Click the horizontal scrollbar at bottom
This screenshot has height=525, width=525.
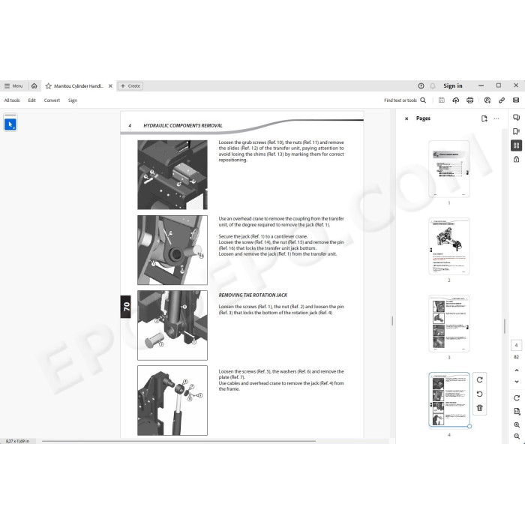pos(178,441)
